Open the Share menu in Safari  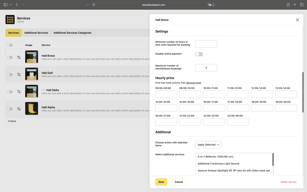click(288, 5)
